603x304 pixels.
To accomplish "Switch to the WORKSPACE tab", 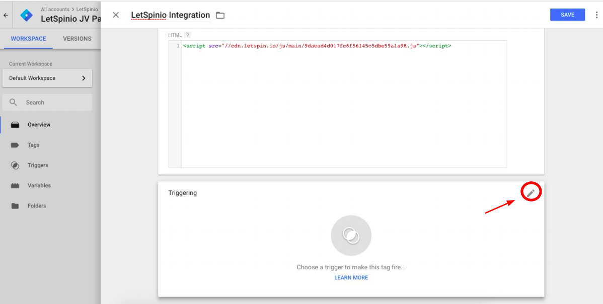I will pyautogui.click(x=29, y=39).
